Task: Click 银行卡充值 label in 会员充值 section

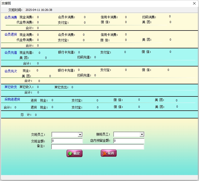Action: pos(67,52)
